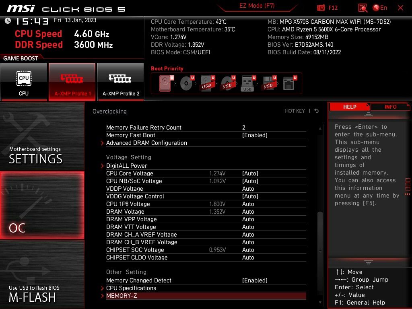The width and height of the screenshot is (412, 309).
Task: Select the USB key boot device icon
Action: (248, 83)
